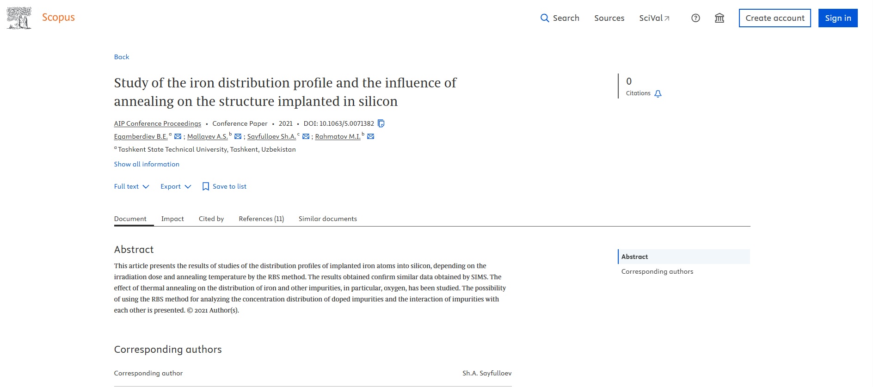Click the Create account button
873x387 pixels.
point(775,18)
